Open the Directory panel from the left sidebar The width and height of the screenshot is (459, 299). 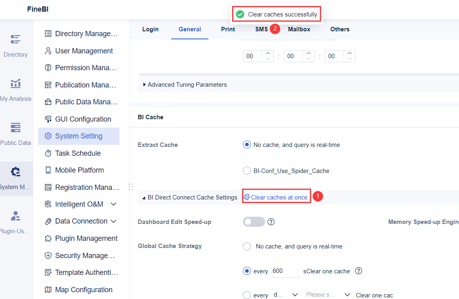pos(16,44)
